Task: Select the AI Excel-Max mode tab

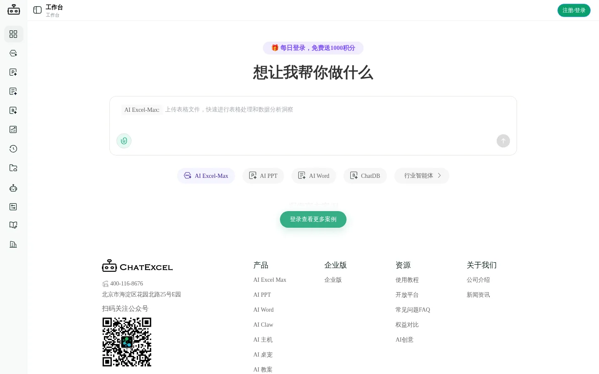Action: [x=206, y=176]
